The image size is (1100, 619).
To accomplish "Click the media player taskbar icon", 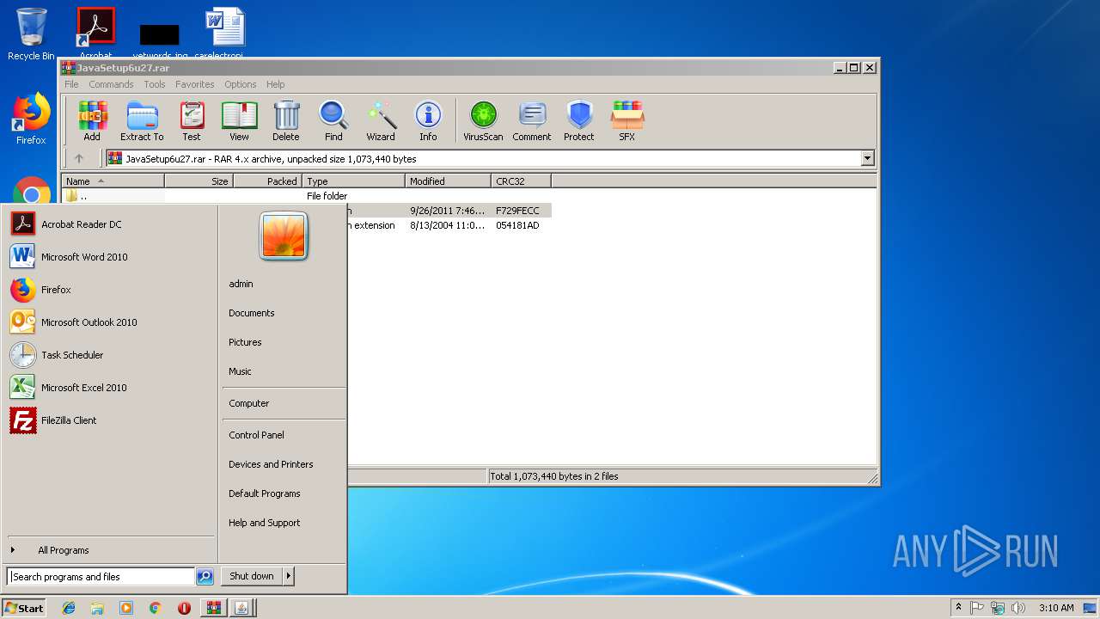I will tap(126, 608).
